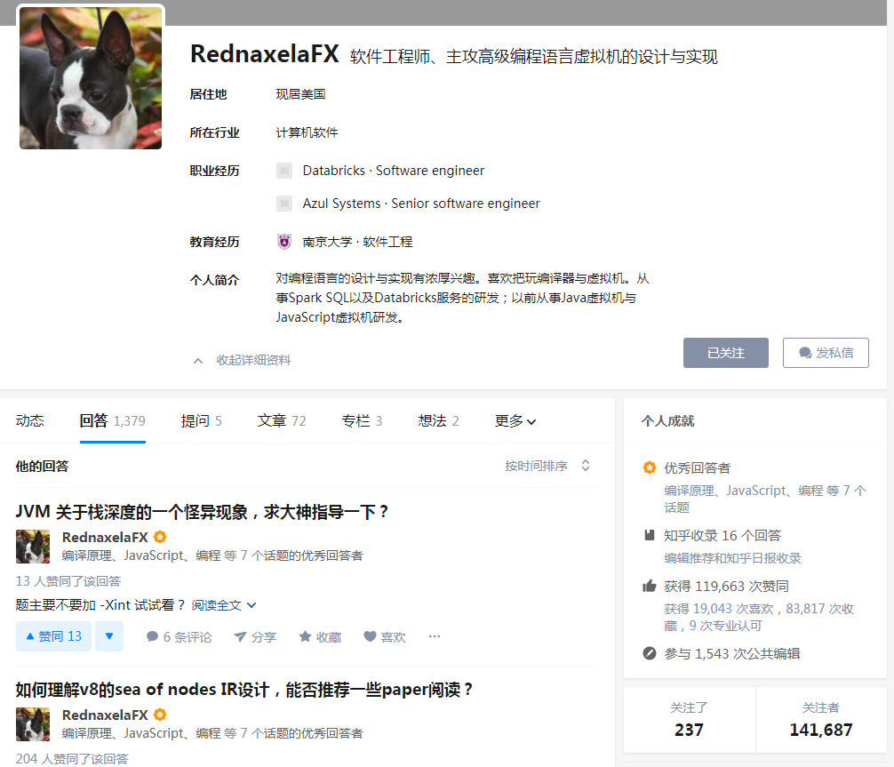Viewport: 894px width, 767px height.
Task: Click RednaxelaFX author name in first answer
Action: (x=105, y=537)
